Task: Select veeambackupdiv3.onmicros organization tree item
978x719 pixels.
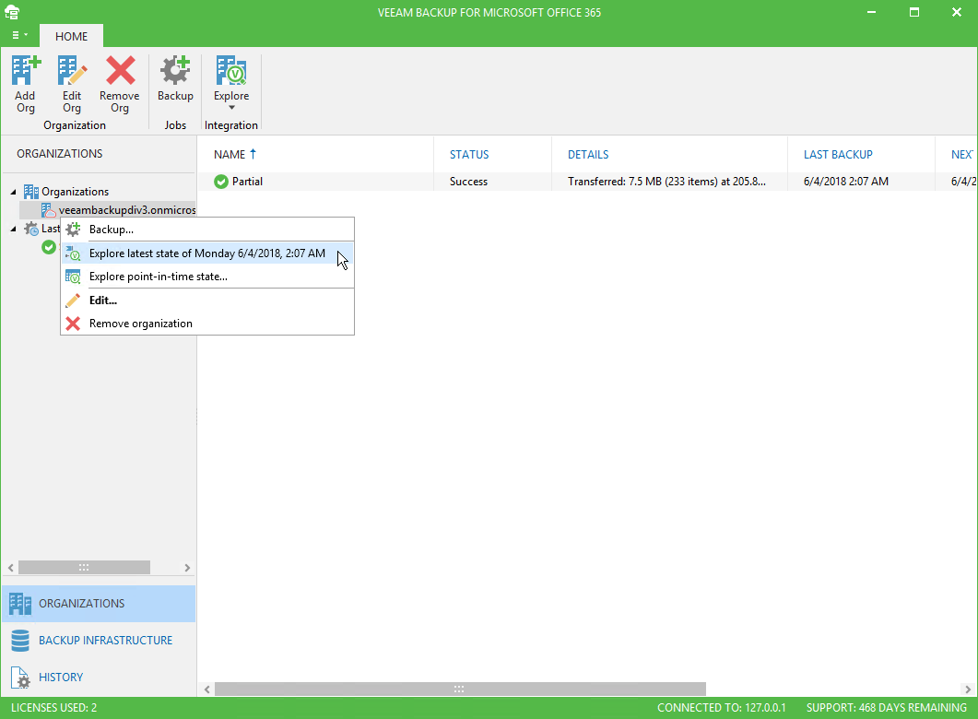Action: coord(127,209)
